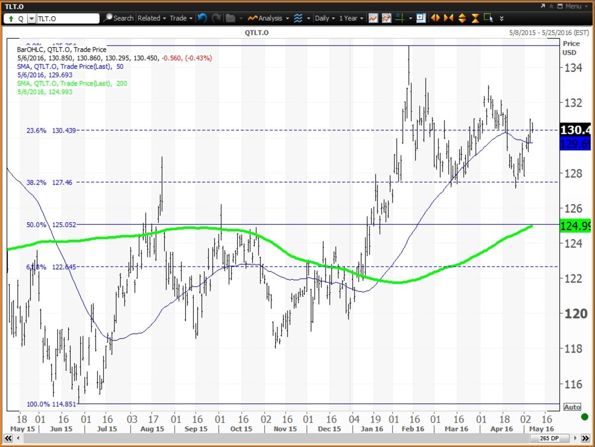Click the redo arrow icon
The height and width of the screenshot is (447, 595).
point(216,18)
